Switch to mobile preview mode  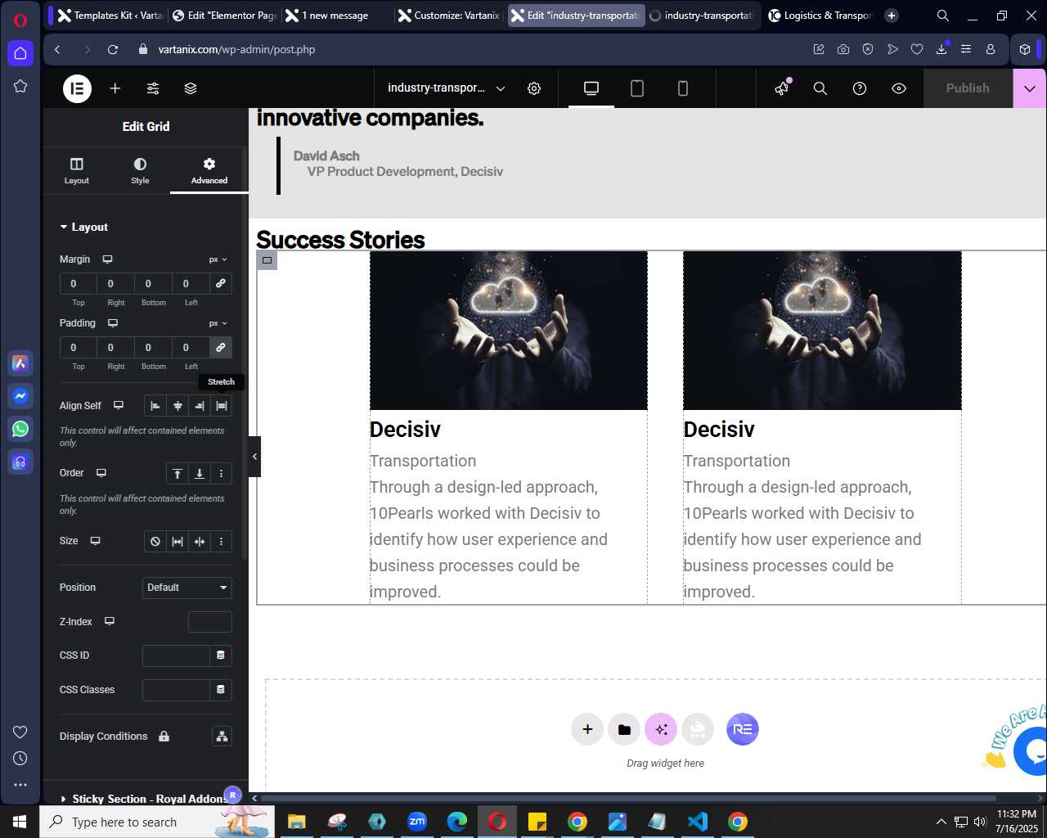[683, 88]
